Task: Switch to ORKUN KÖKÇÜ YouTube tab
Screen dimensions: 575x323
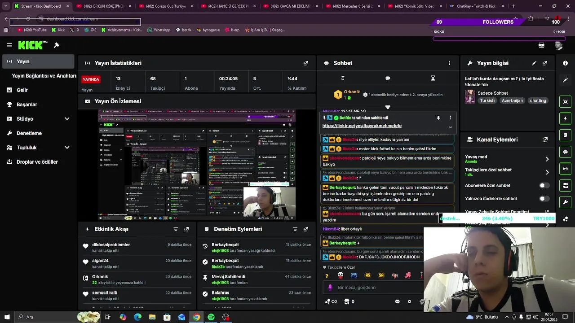Action: pos(104,6)
